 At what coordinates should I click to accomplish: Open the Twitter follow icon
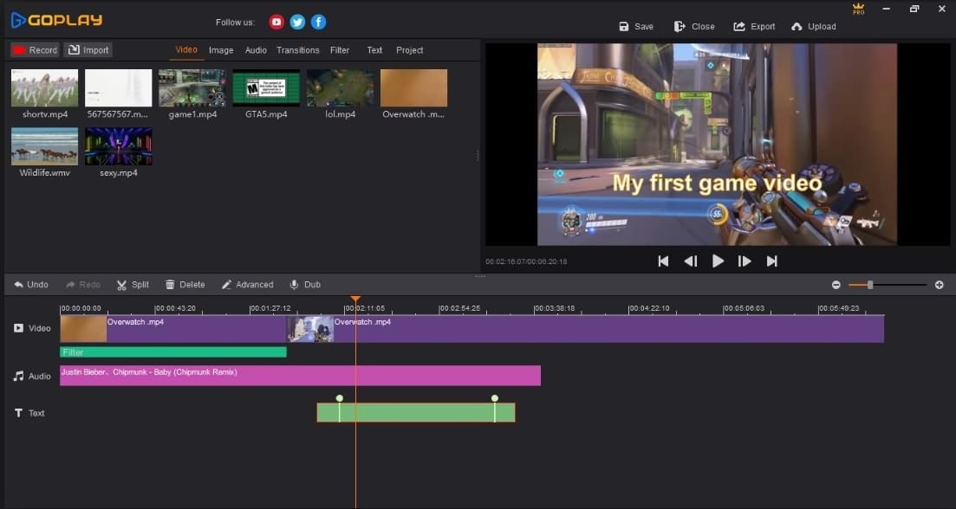297,22
